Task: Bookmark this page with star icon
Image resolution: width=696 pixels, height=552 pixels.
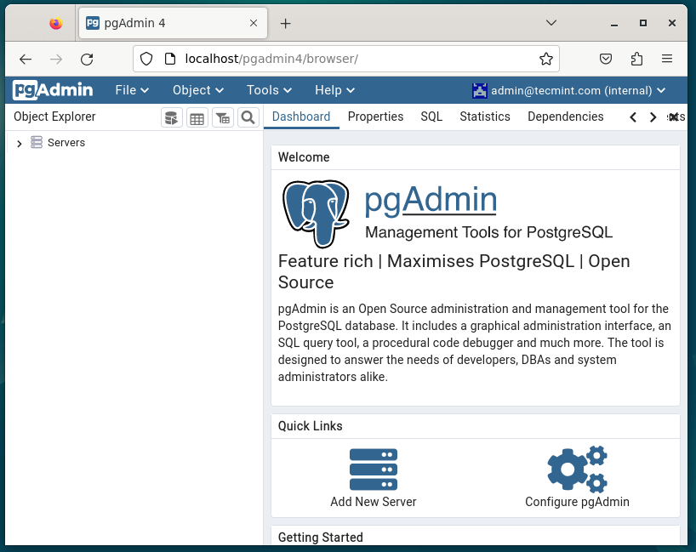Action: 546,59
